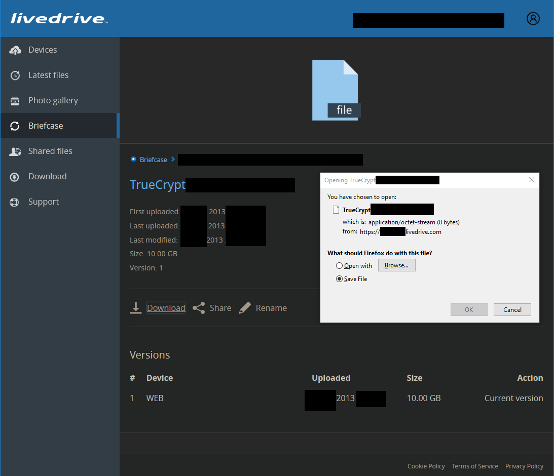
Task: Click OK in the download dialog
Action: pyautogui.click(x=469, y=309)
